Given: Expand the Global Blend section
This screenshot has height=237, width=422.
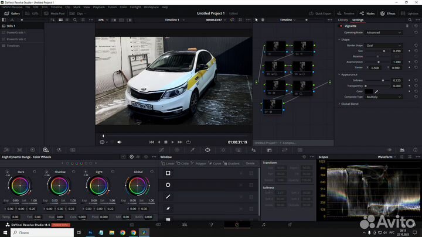Looking at the screenshot, I should point(350,104).
